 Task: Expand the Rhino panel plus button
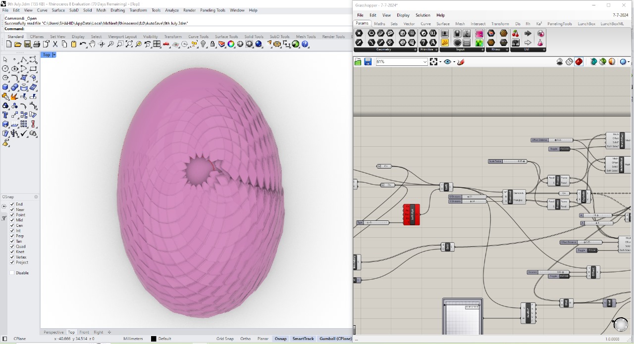[507, 49]
